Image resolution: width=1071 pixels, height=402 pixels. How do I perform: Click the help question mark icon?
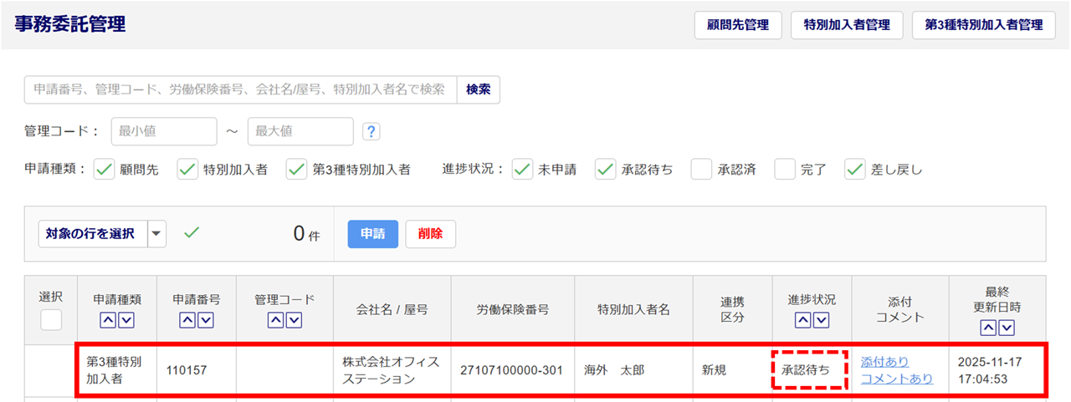[372, 131]
